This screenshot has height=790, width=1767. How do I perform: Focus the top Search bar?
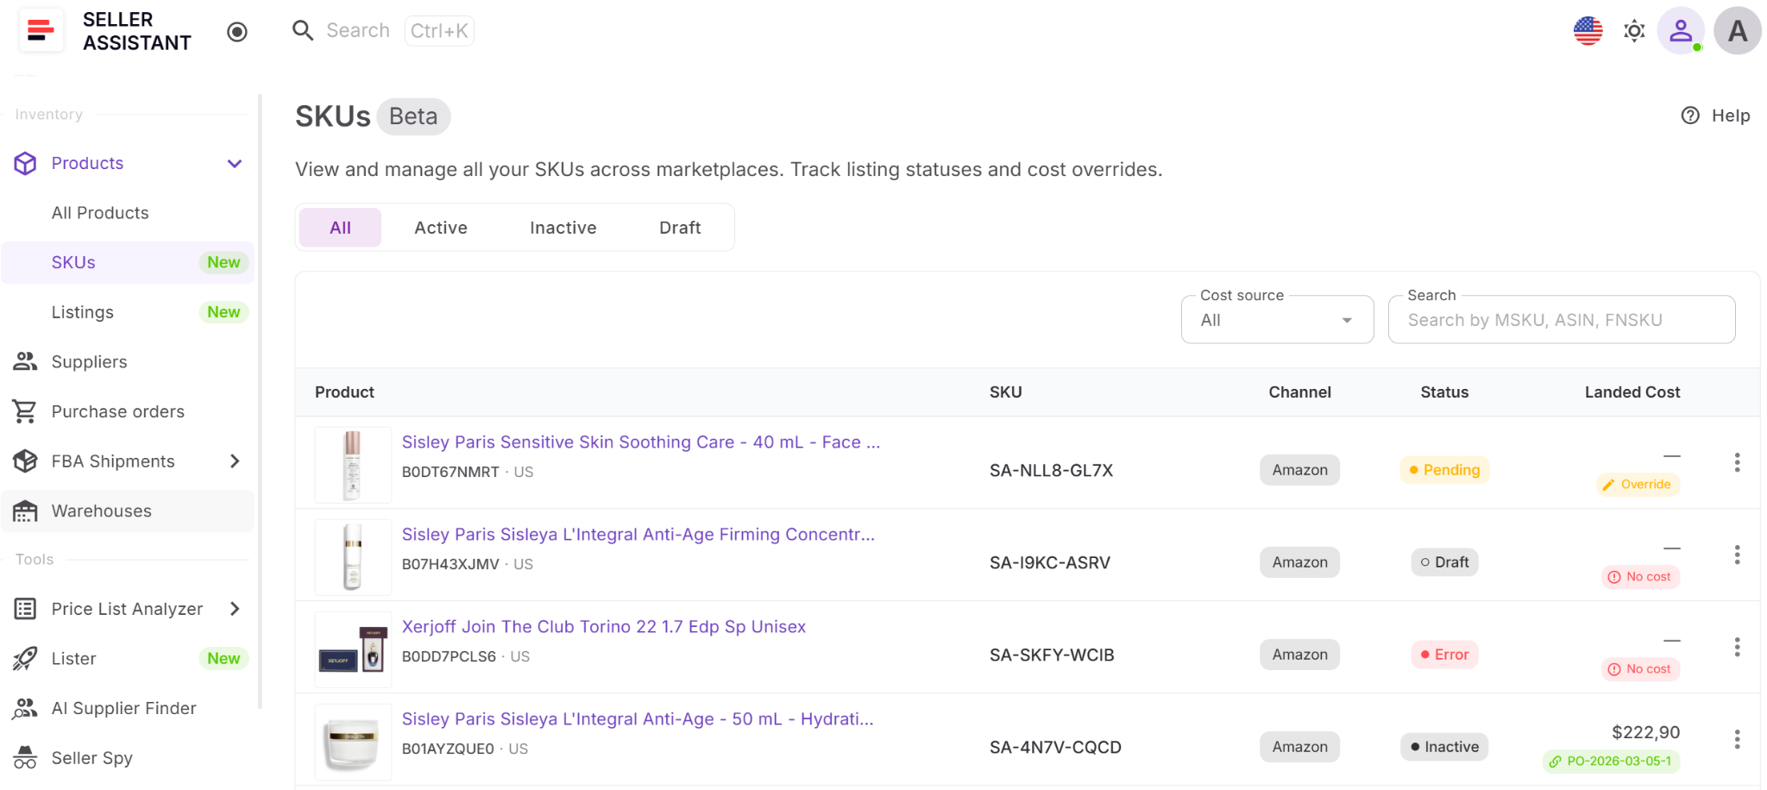click(382, 31)
